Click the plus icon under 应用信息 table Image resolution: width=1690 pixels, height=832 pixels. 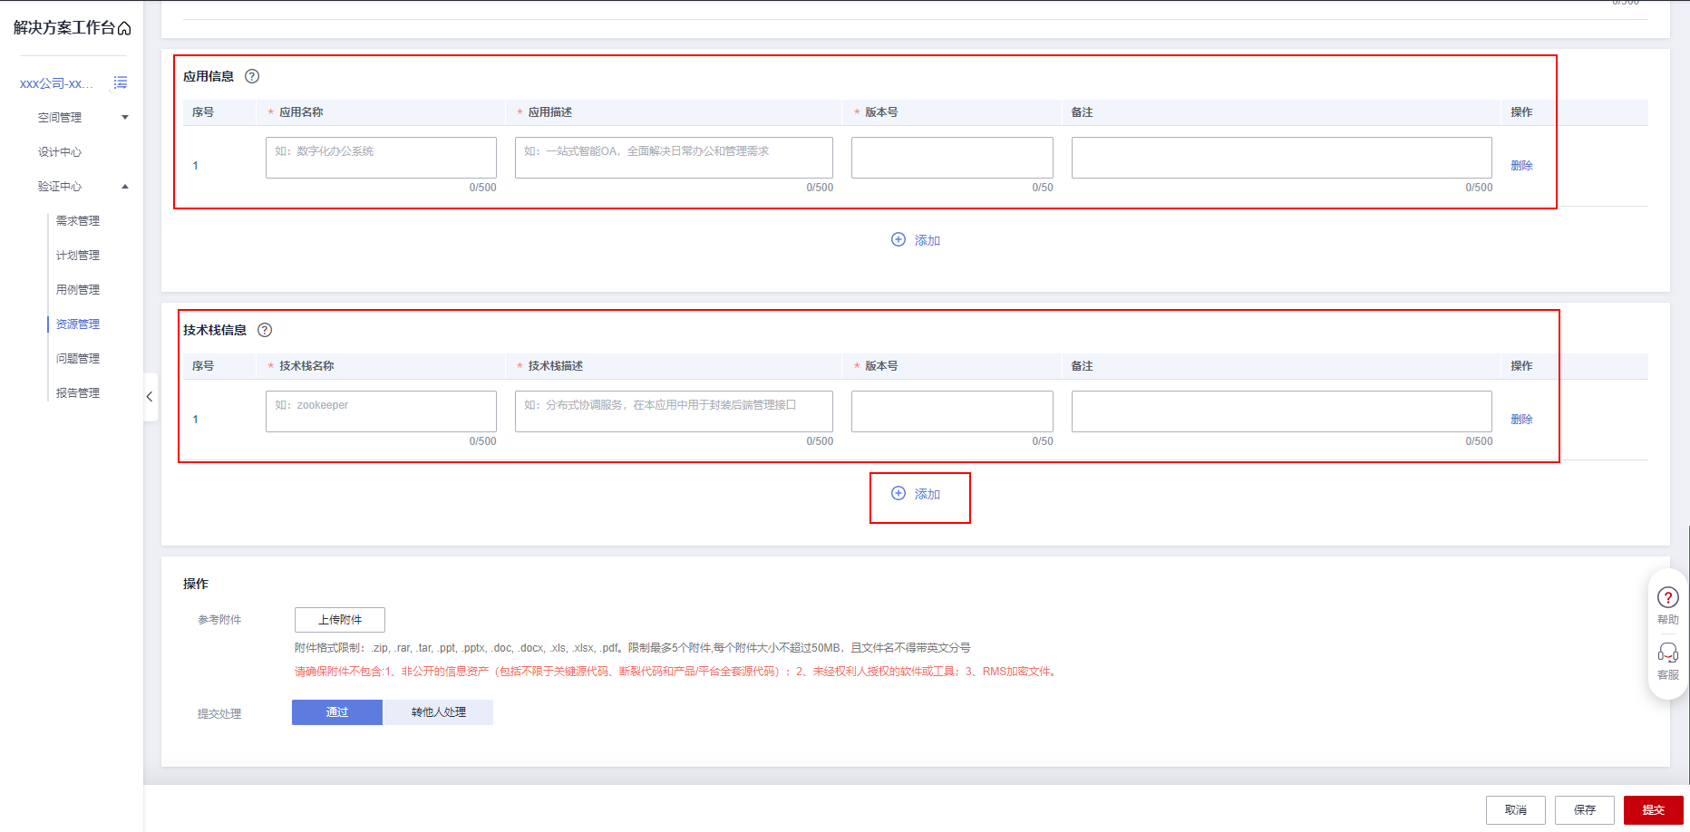[898, 239]
